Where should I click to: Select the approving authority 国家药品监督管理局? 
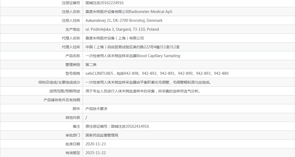102,135
